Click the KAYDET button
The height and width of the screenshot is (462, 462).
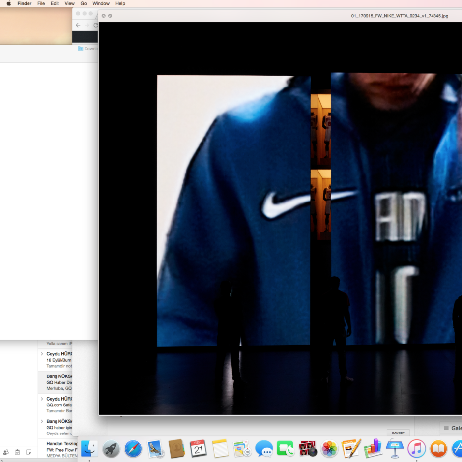coord(398,433)
